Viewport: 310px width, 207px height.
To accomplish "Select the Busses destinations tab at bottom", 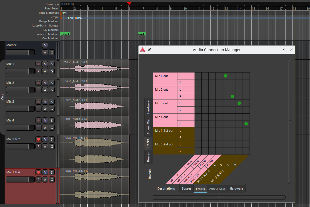I will [x=187, y=188].
